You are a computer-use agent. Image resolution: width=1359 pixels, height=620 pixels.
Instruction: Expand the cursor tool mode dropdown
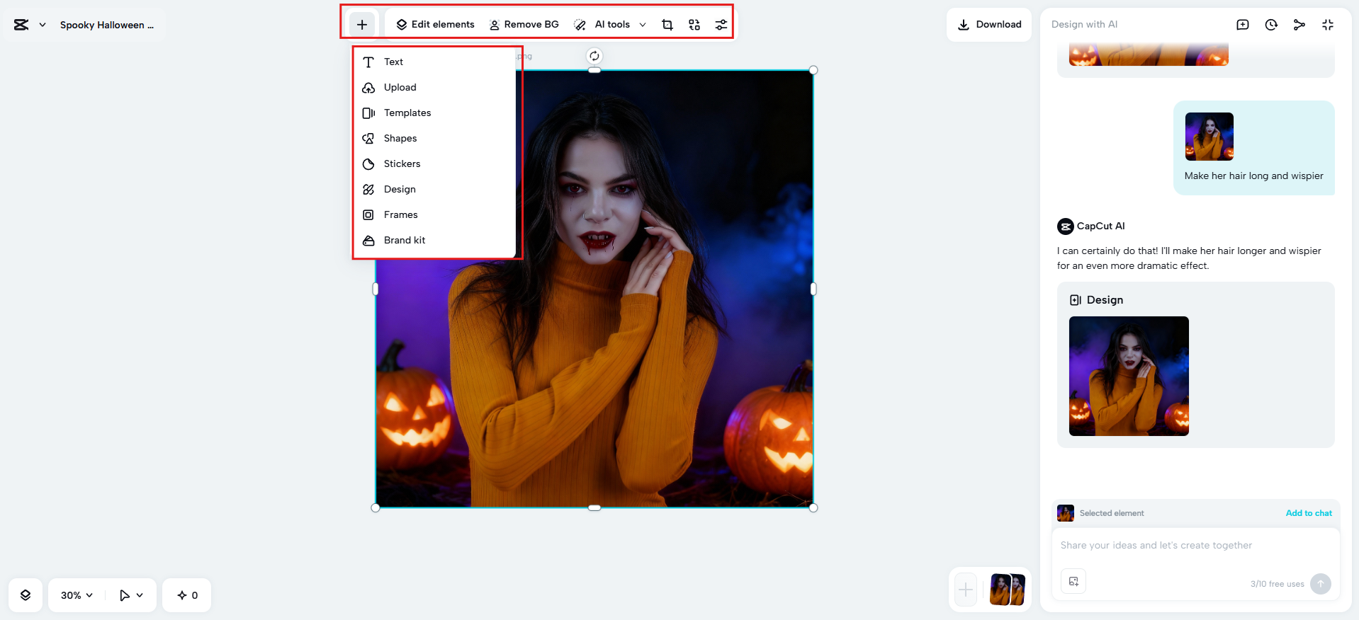(x=131, y=595)
